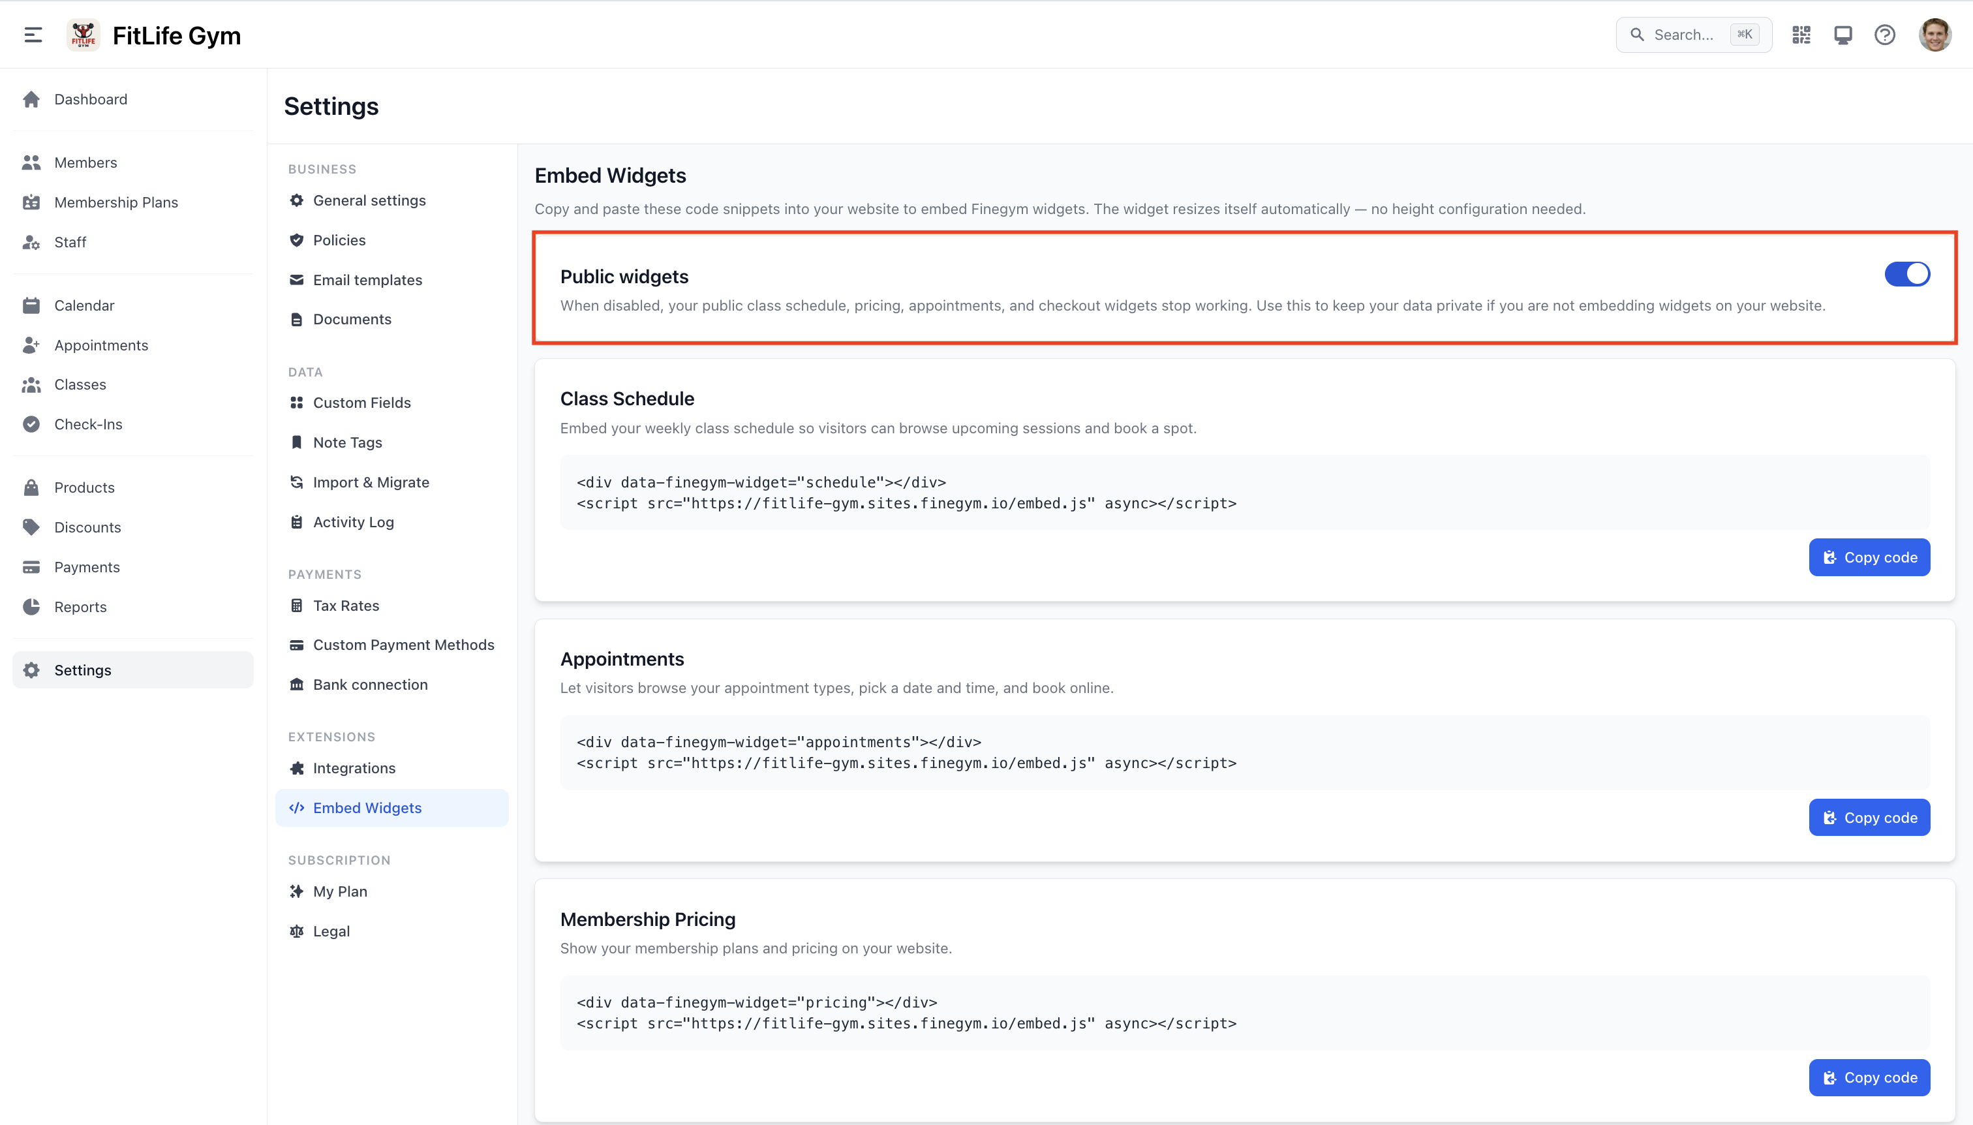Click the Class Schedule embed code snippet
1973x1125 pixels.
pos(1244,492)
